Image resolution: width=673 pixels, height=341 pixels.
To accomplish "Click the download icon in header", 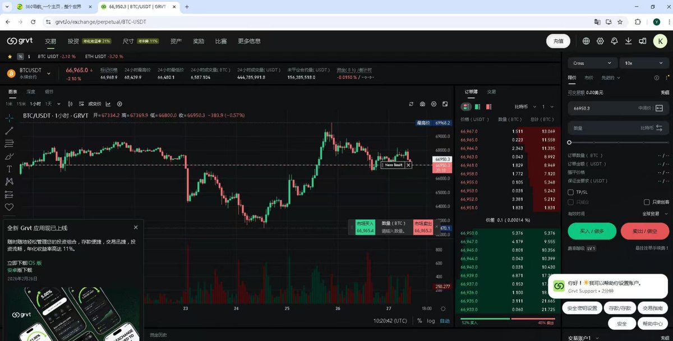I will pos(628,41).
